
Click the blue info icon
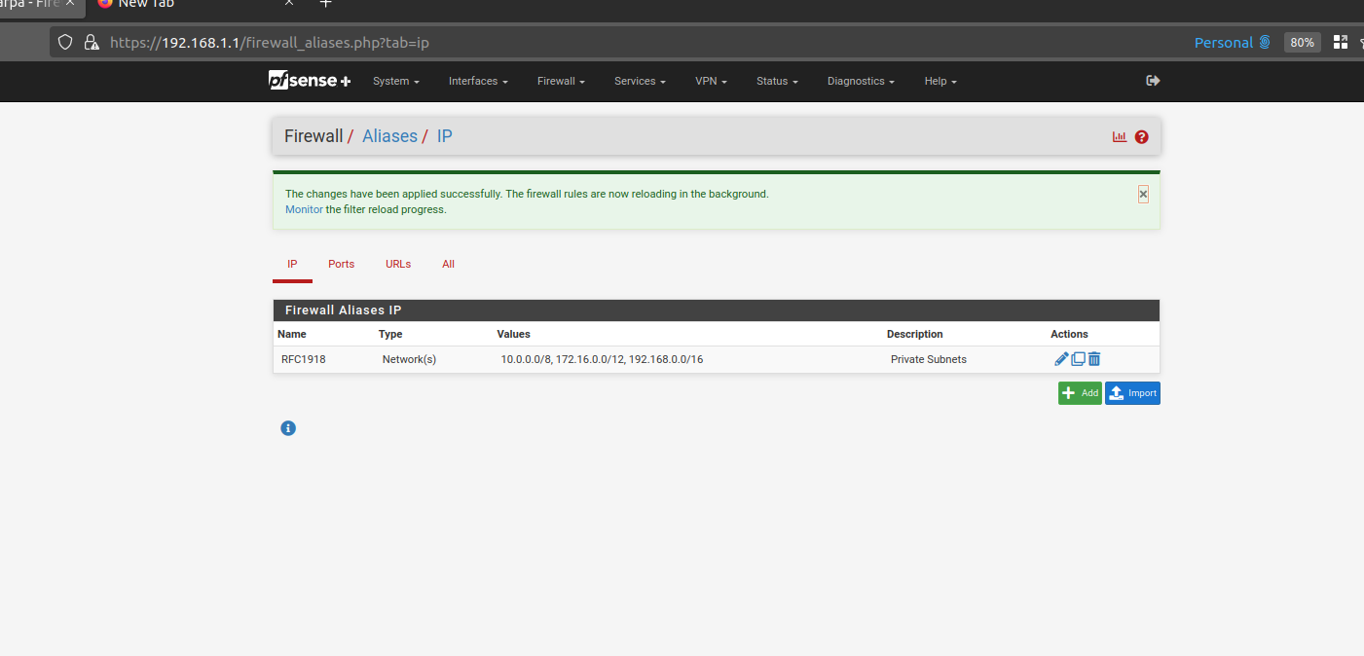[x=288, y=428]
